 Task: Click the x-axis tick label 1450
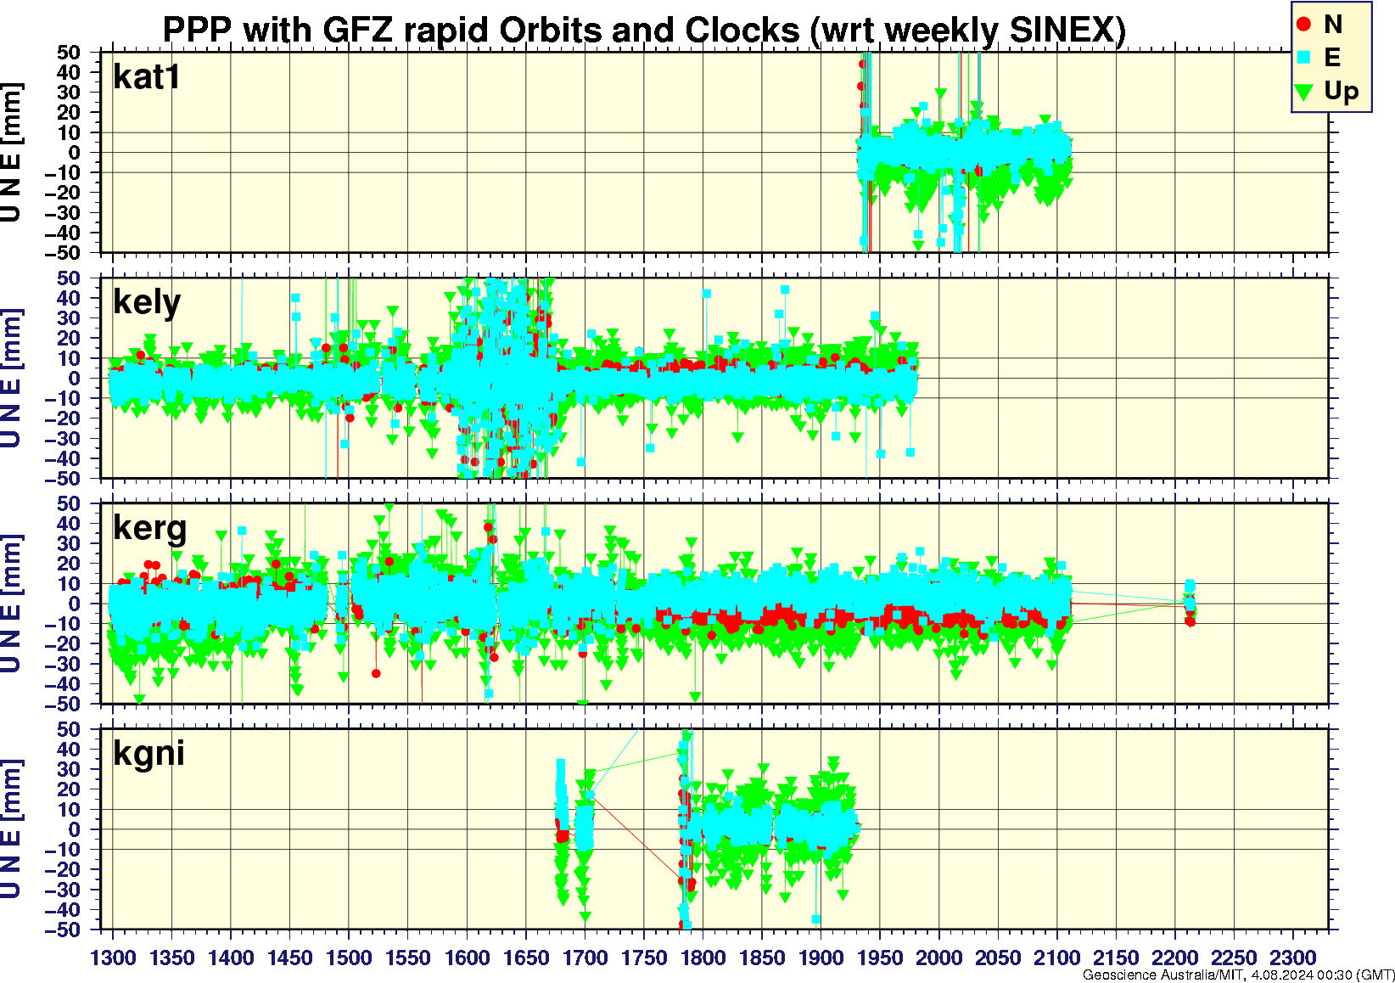click(x=289, y=958)
